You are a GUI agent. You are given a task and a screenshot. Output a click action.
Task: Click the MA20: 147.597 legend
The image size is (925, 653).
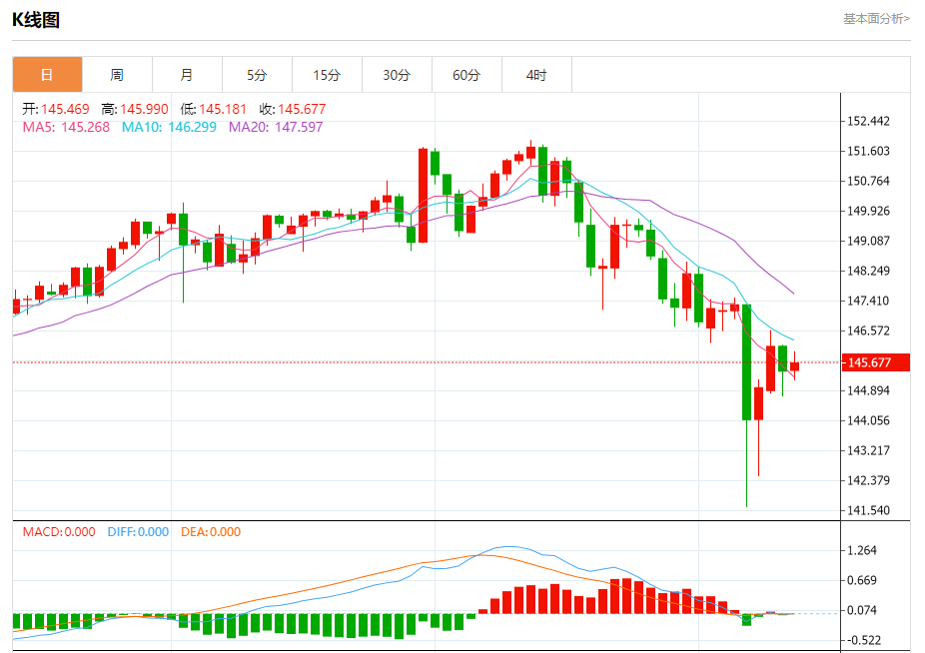(276, 127)
